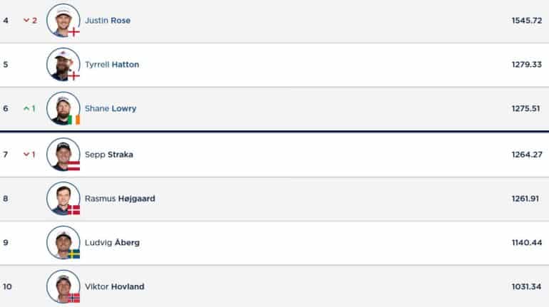
Task: Select Viktor Hovland's player headshot
Action: pos(63,286)
